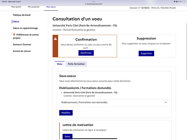187x140 pixels.
Task: Click the '20:42' clock in status bar
Action: click(4, 2)
